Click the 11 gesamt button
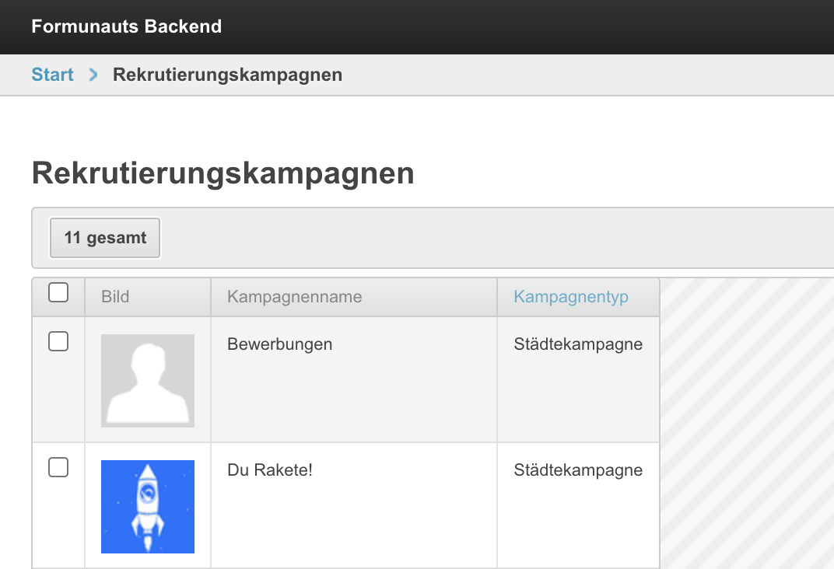 (x=105, y=238)
